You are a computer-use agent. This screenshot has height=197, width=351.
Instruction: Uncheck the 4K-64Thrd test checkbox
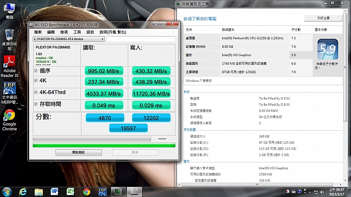pyautogui.click(x=36, y=92)
